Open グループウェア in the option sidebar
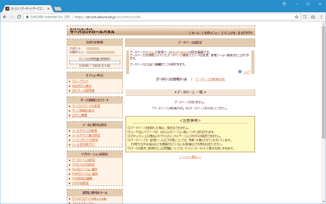The width and height of the screenshot is (326, 204). pyautogui.click(x=80, y=82)
